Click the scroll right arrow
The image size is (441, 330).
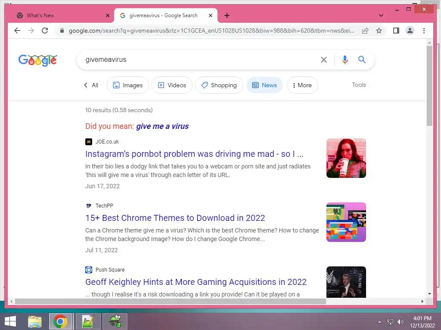pyautogui.click(x=422, y=301)
